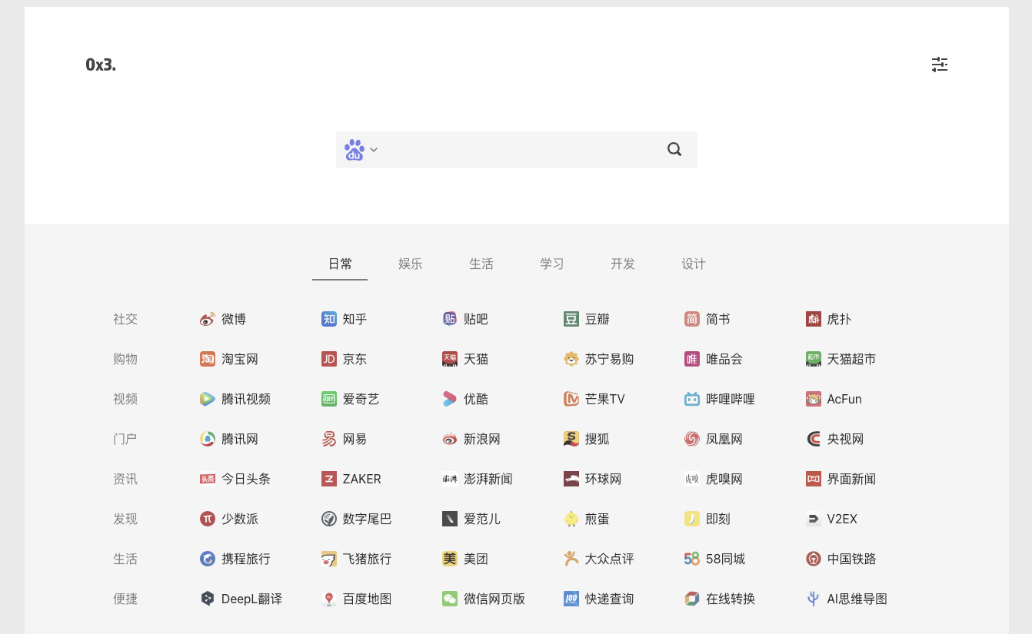The image size is (1032, 634).
Task: Open the 快递查询 link
Action: [599, 599]
